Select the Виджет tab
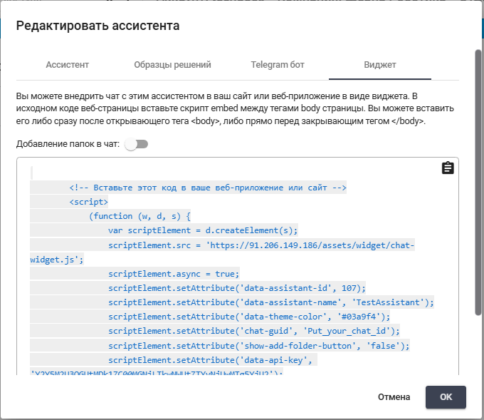 pos(379,65)
